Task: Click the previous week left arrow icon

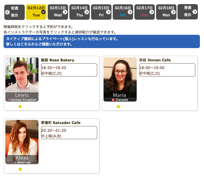Action: click(x=7, y=12)
